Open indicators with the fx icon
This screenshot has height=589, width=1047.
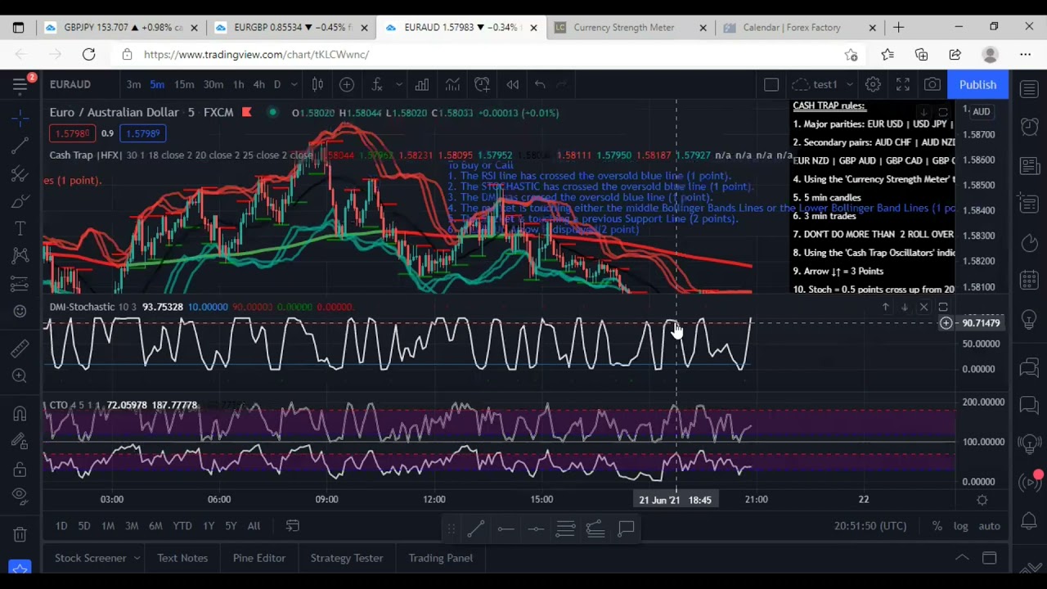coord(377,84)
